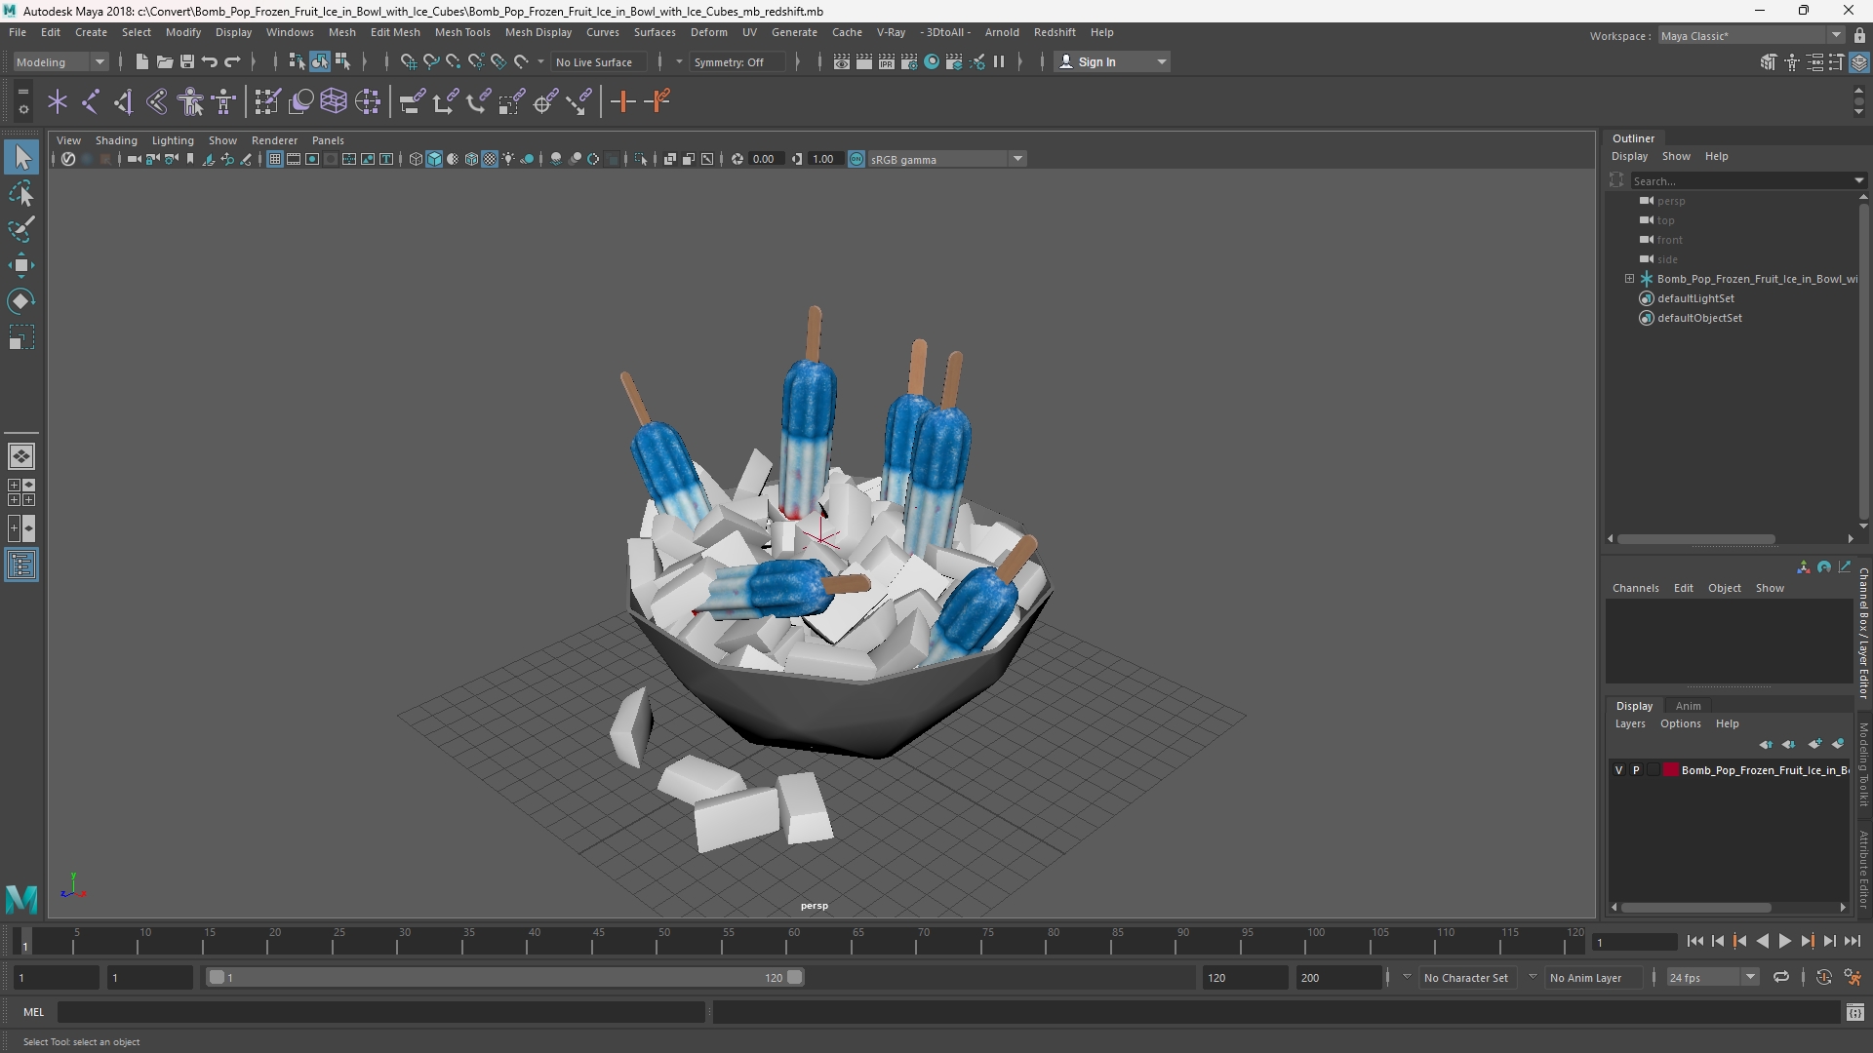Image resolution: width=1873 pixels, height=1053 pixels.
Task: Click the MEL command language button
Action: (34, 1012)
